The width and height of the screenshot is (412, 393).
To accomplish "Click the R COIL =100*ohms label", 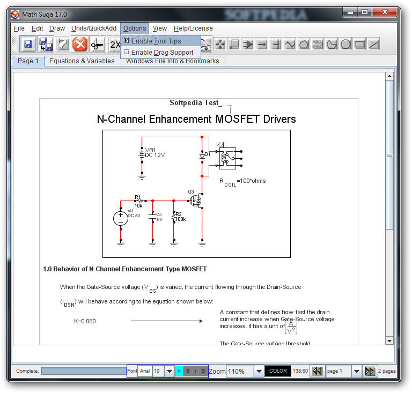I will coord(242,182).
